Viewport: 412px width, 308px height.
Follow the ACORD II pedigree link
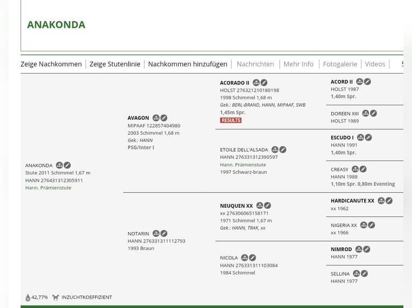point(342,82)
